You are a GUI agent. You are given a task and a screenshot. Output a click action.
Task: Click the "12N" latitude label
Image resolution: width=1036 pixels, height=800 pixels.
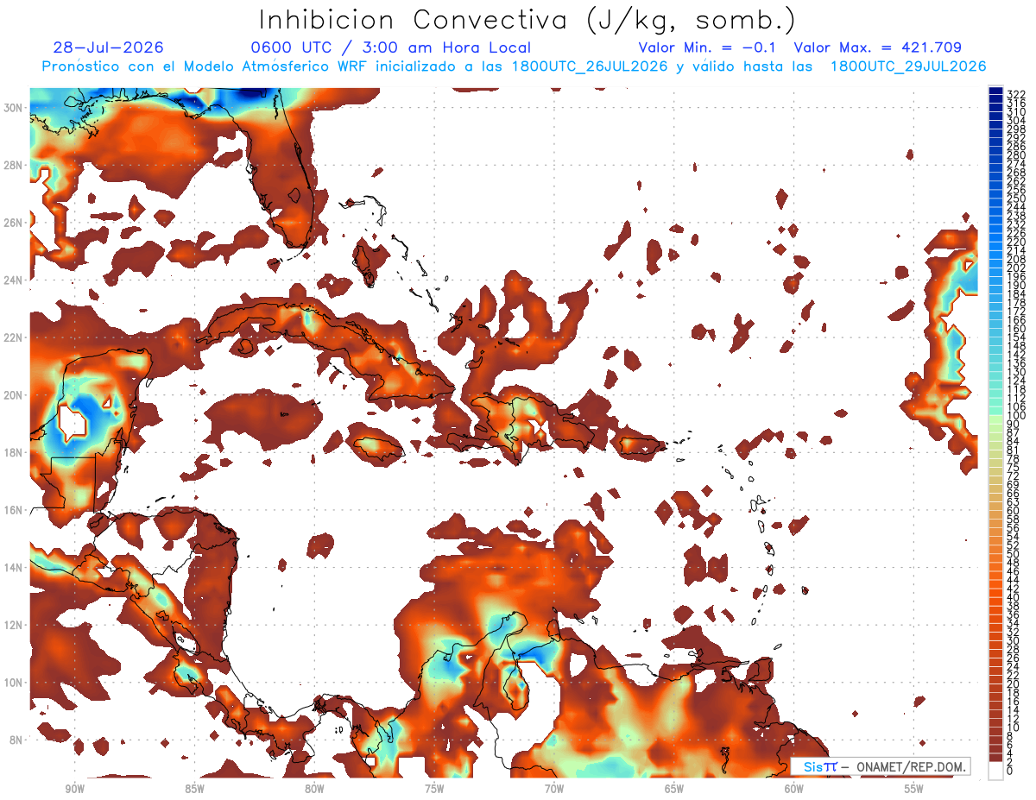15,625
